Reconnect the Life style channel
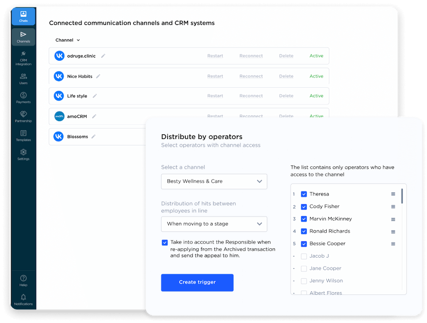Viewport: 427px width, 323px height. click(x=251, y=96)
